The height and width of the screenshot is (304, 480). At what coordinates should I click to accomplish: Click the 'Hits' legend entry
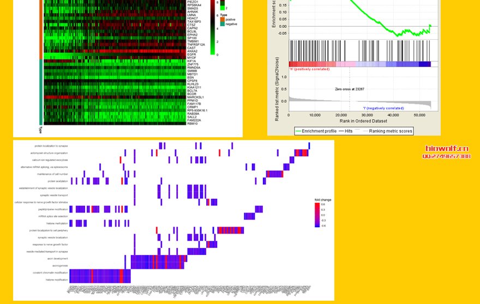(346, 131)
